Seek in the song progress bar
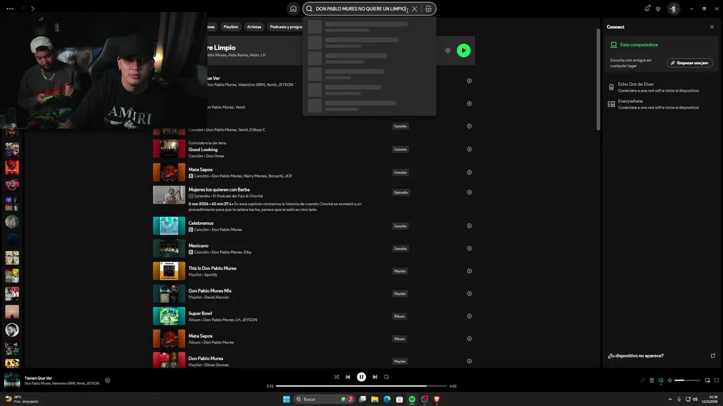This screenshot has width=723, height=406. 361,386
